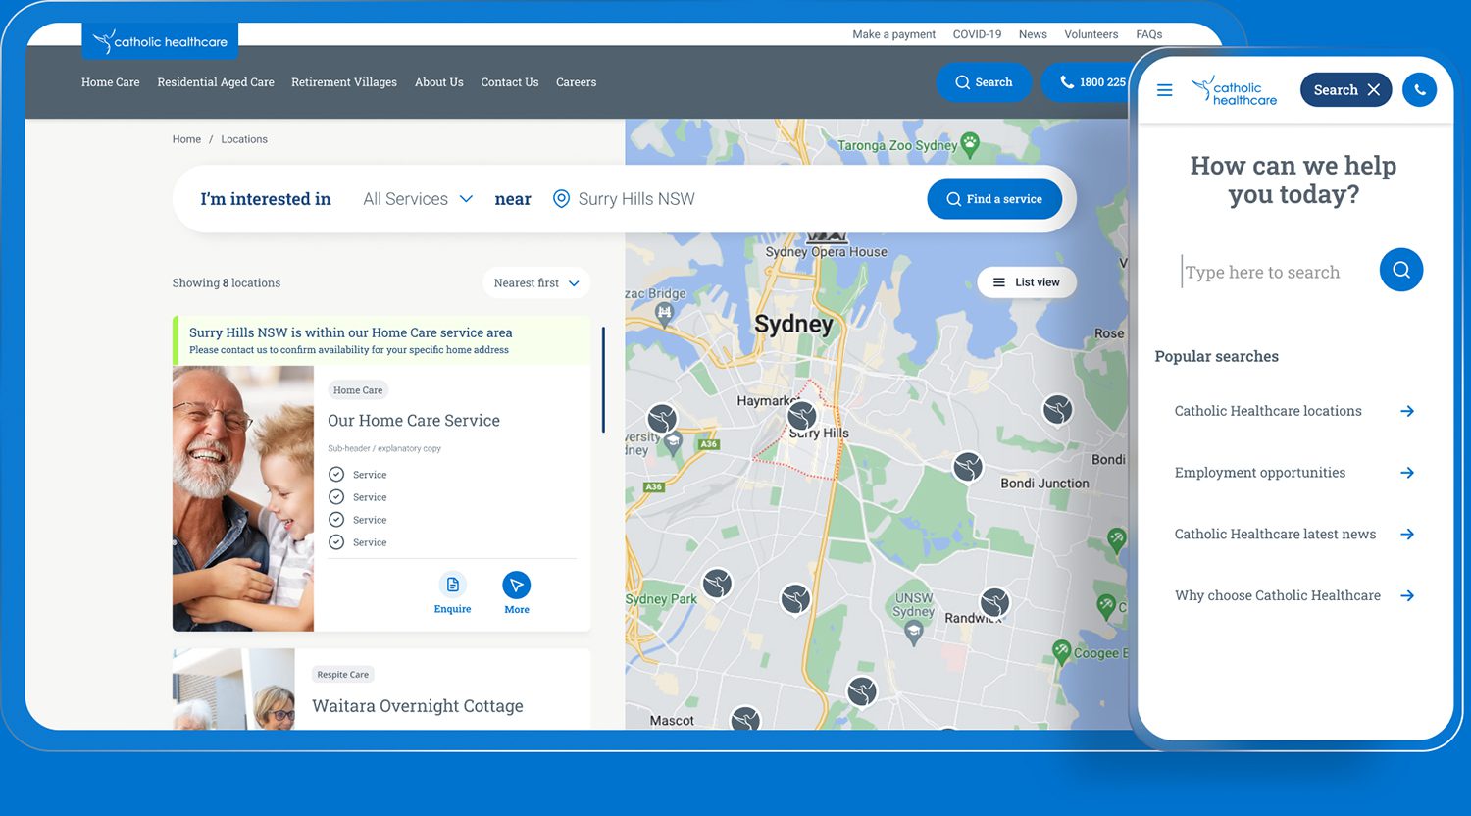
Task: Click the mobile phone call icon
Action: click(x=1419, y=90)
